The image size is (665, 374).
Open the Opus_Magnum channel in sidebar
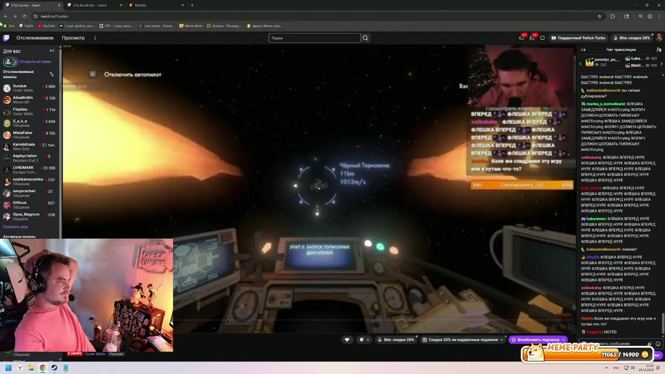30,217
